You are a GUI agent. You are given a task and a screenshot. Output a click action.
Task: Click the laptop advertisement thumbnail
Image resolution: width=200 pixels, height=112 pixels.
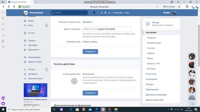coord(35,90)
